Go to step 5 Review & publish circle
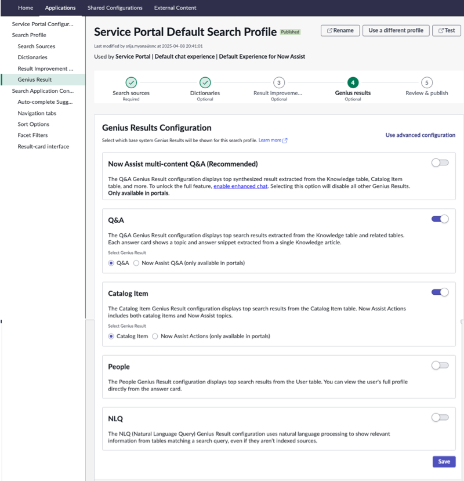The height and width of the screenshot is (481, 464). [x=426, y=82]
